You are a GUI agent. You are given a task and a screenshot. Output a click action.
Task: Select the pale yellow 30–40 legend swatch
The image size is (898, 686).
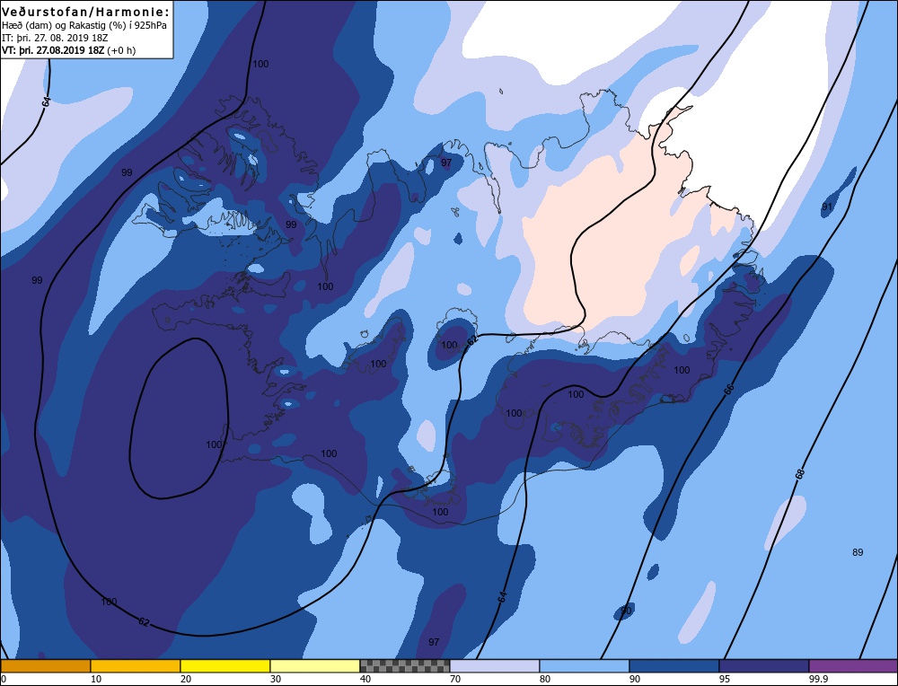coord(315,665)
